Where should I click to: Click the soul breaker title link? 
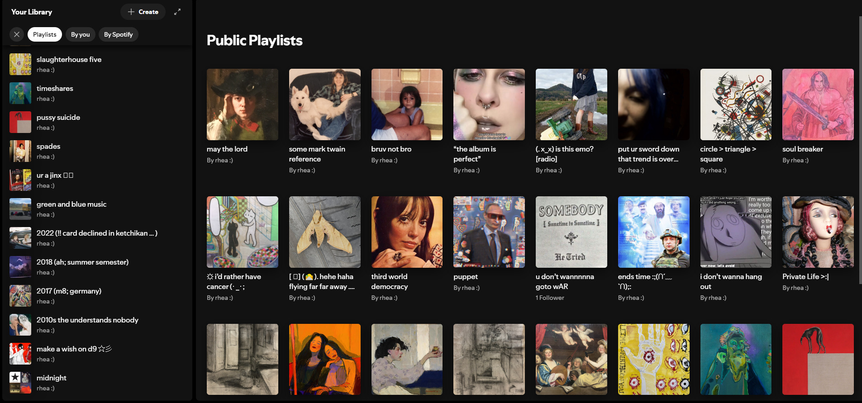(803, 149)
